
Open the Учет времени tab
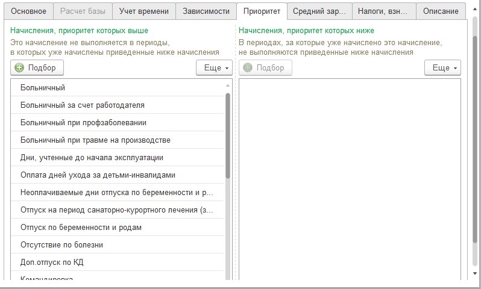coord(144,11)
